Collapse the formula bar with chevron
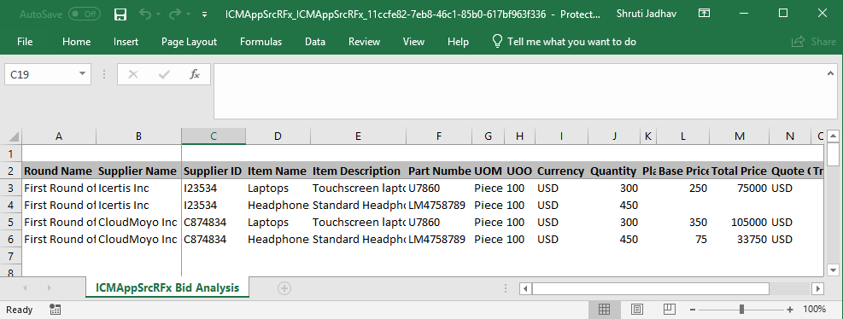The image size is (843, 319). pos(831,73)
